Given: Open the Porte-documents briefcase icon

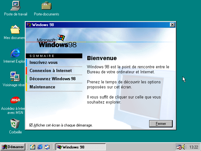Looking at the screenshot, I should [x=46, y=6].
